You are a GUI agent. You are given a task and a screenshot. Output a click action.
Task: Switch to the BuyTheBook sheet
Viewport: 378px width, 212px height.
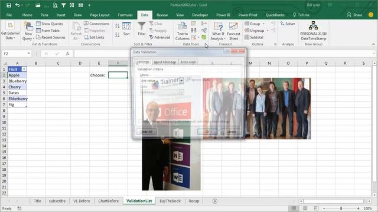[x=170, y=201]
